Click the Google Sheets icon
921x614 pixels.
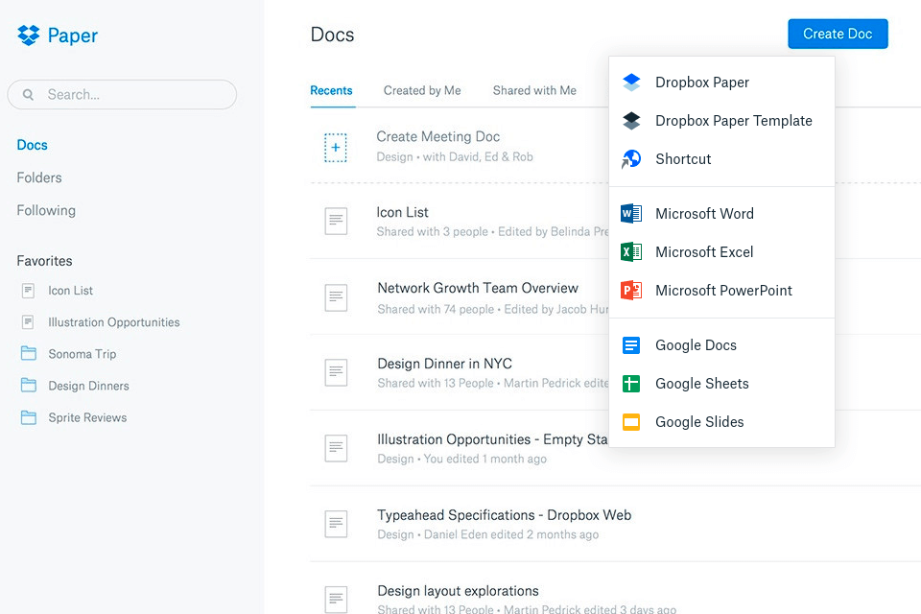click(631, 384)
